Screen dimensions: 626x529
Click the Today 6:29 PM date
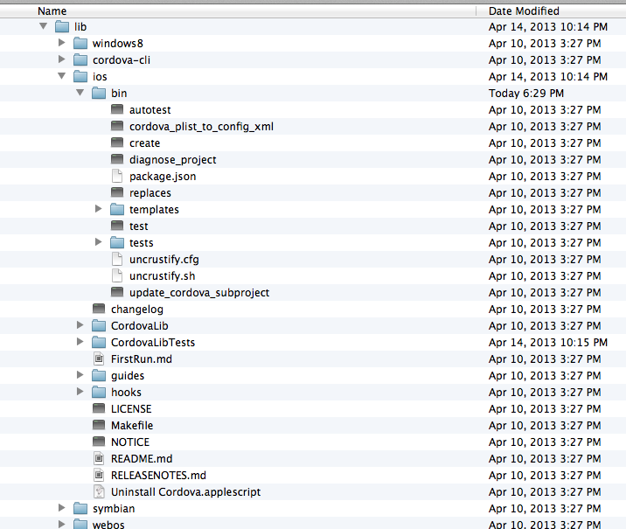click(x=526, y=94)
